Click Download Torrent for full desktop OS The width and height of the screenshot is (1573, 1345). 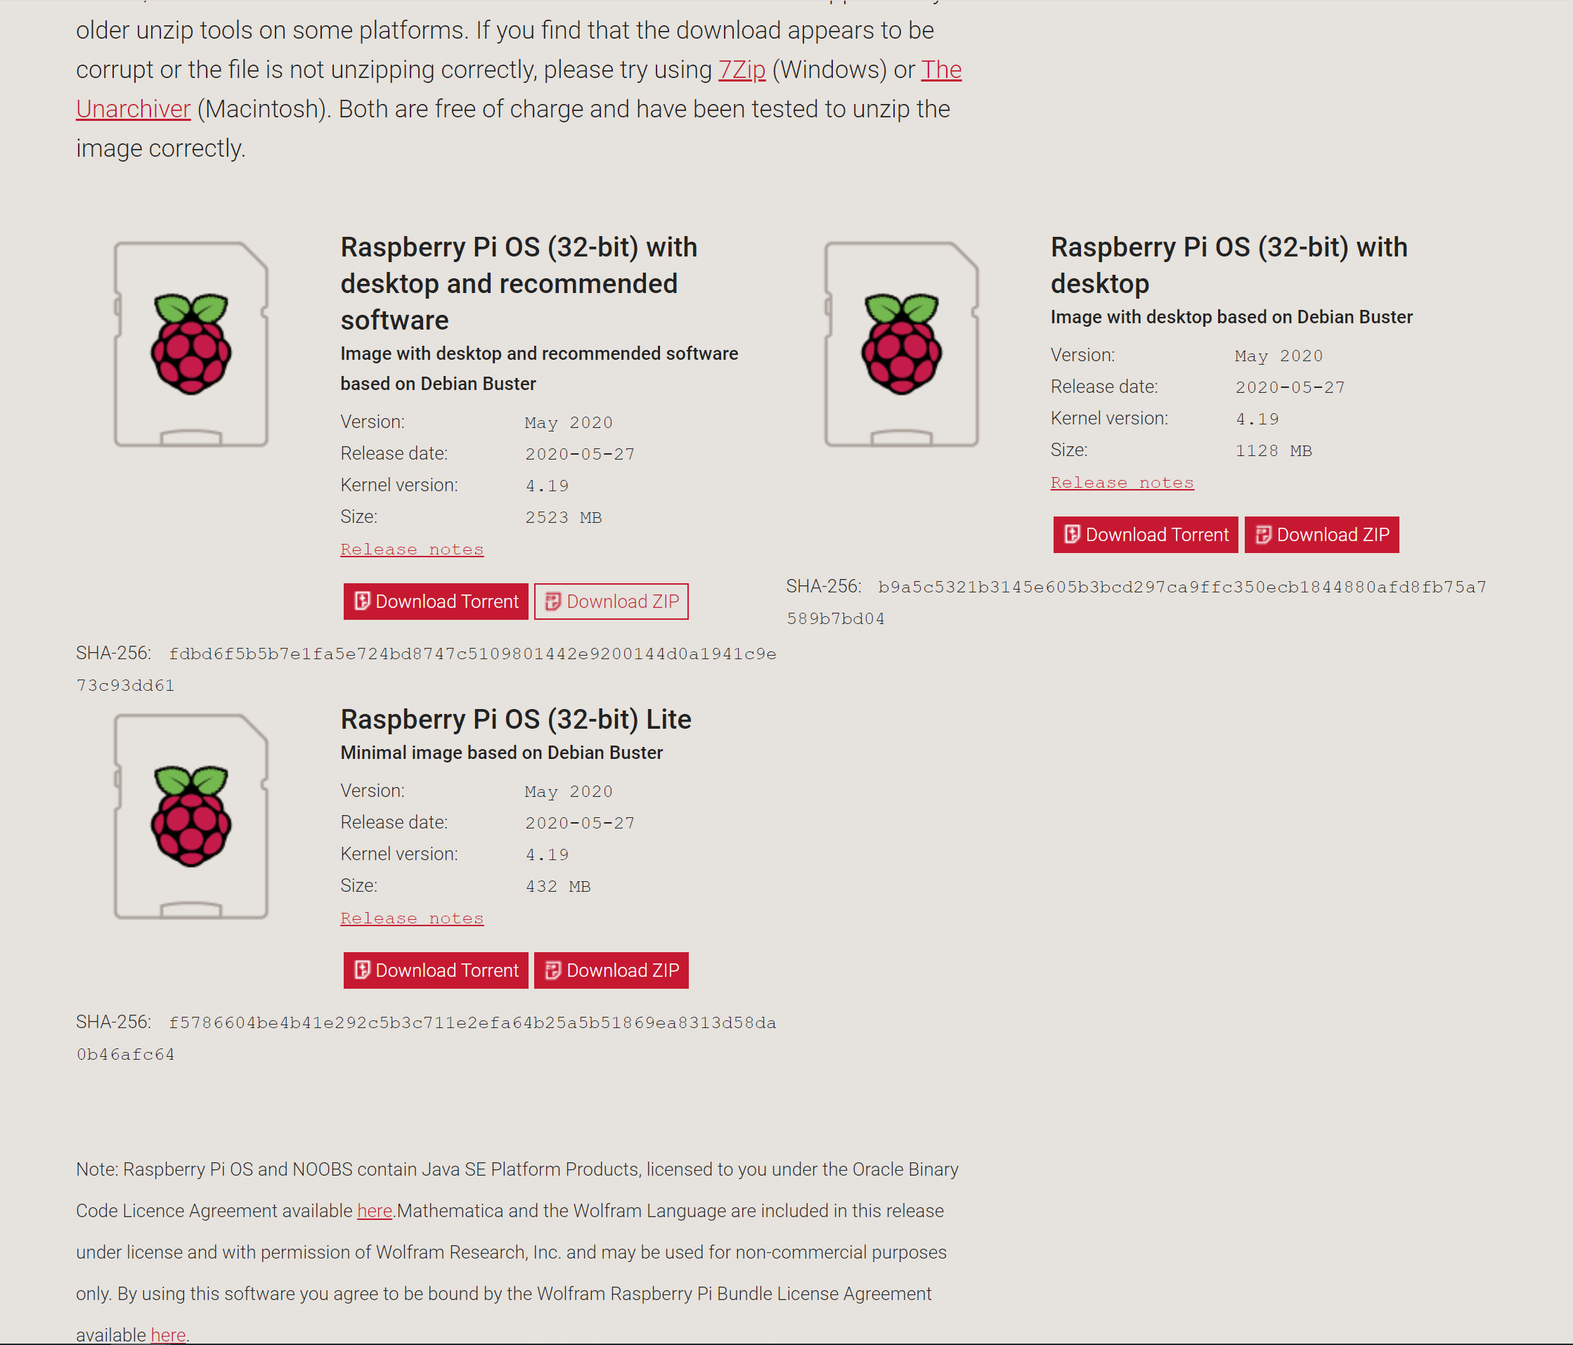(x=434, y=602)
